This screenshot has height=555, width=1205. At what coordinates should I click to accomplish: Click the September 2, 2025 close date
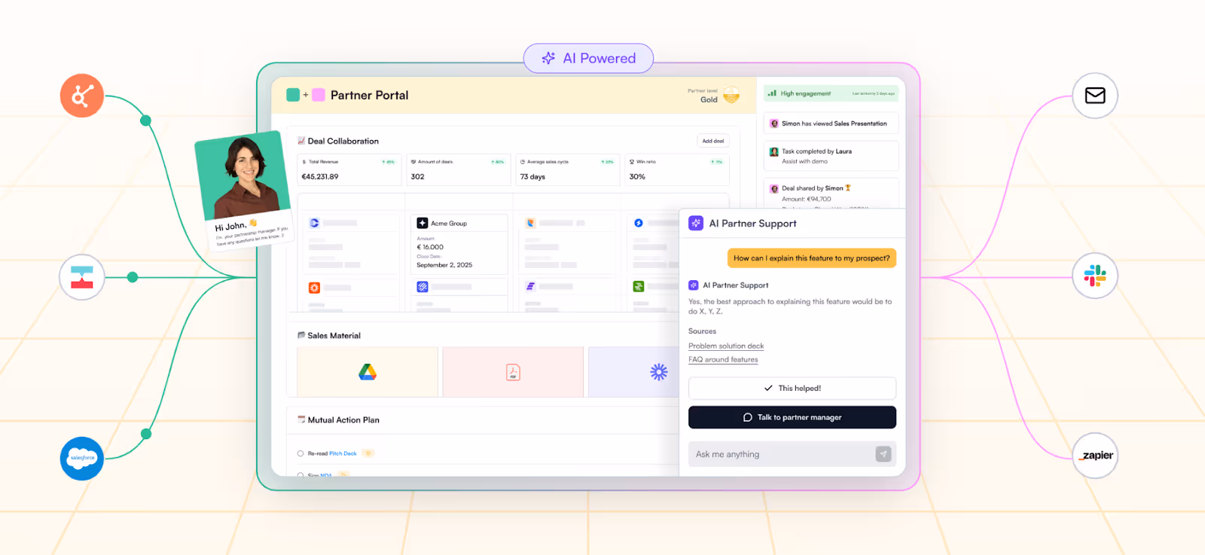point(444,265)
